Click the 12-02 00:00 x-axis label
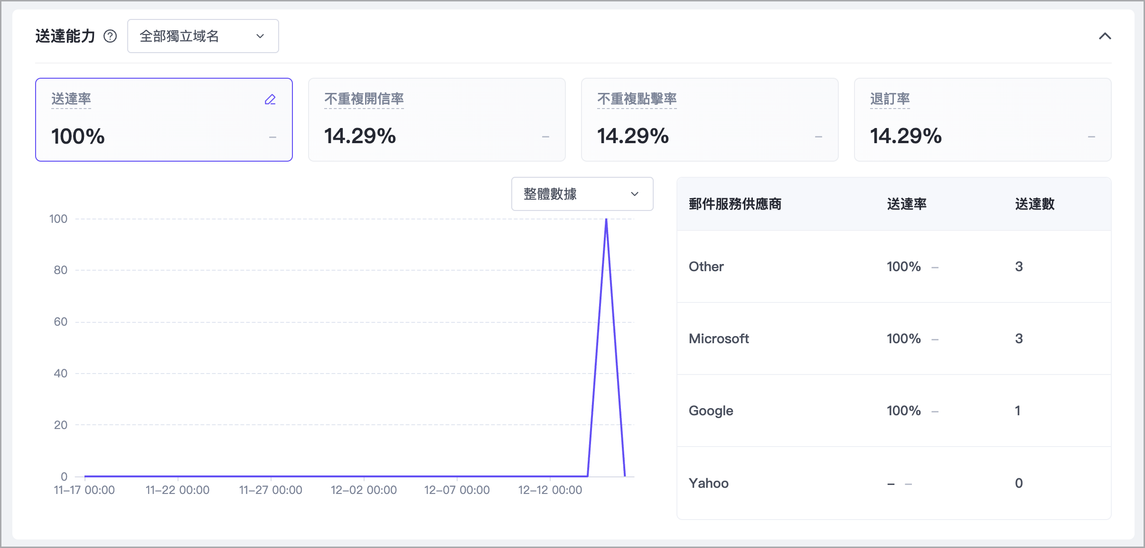Viewport: 1145px width, 548px height. 364,490
